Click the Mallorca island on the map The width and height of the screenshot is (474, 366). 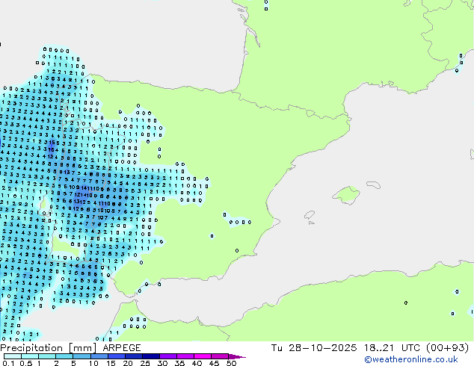344,196
